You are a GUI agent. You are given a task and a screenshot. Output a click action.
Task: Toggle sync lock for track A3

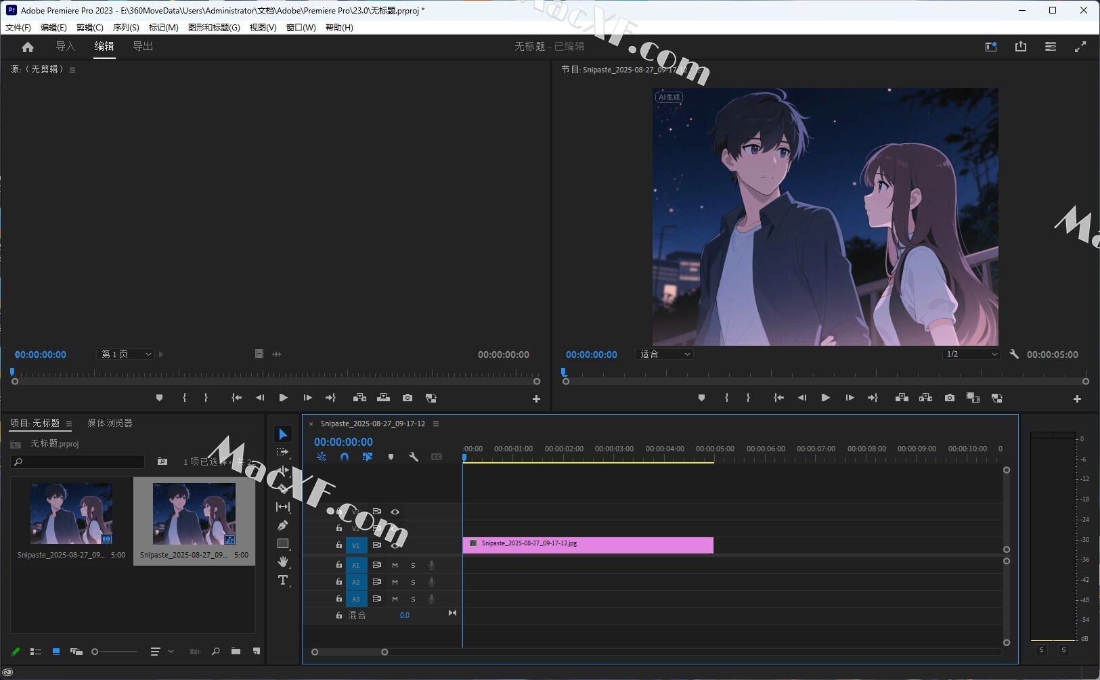tap(377, 599)
